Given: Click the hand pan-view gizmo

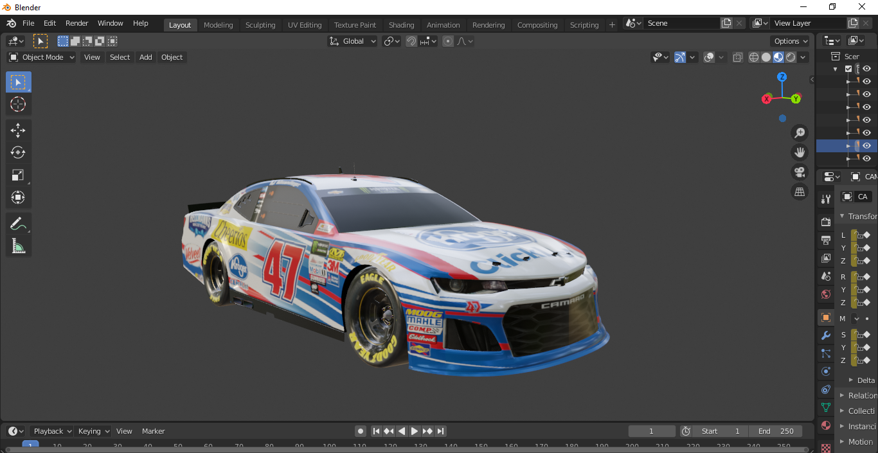Looking at the screenshot, I should click(x=800, y=152).
